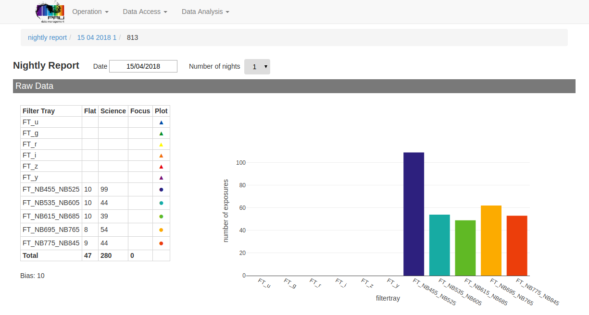Click the teal circle marker for FT_NB535_NB605
589x315 pixels.
(161, 203)
